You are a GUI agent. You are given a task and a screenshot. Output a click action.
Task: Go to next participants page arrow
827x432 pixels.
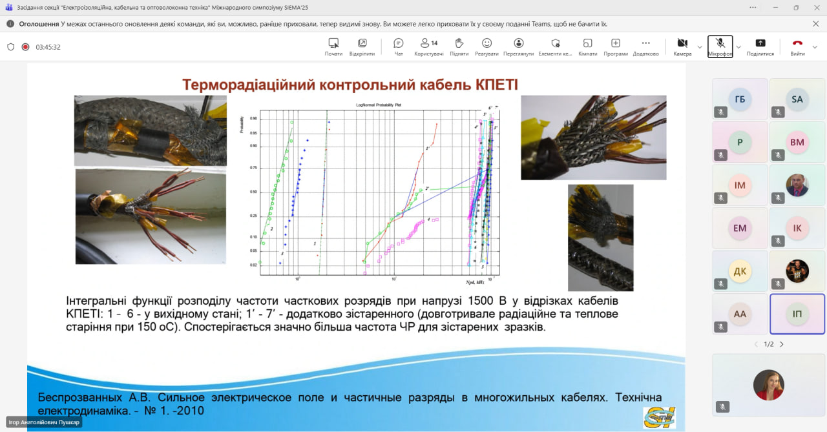tap(782, 344)
